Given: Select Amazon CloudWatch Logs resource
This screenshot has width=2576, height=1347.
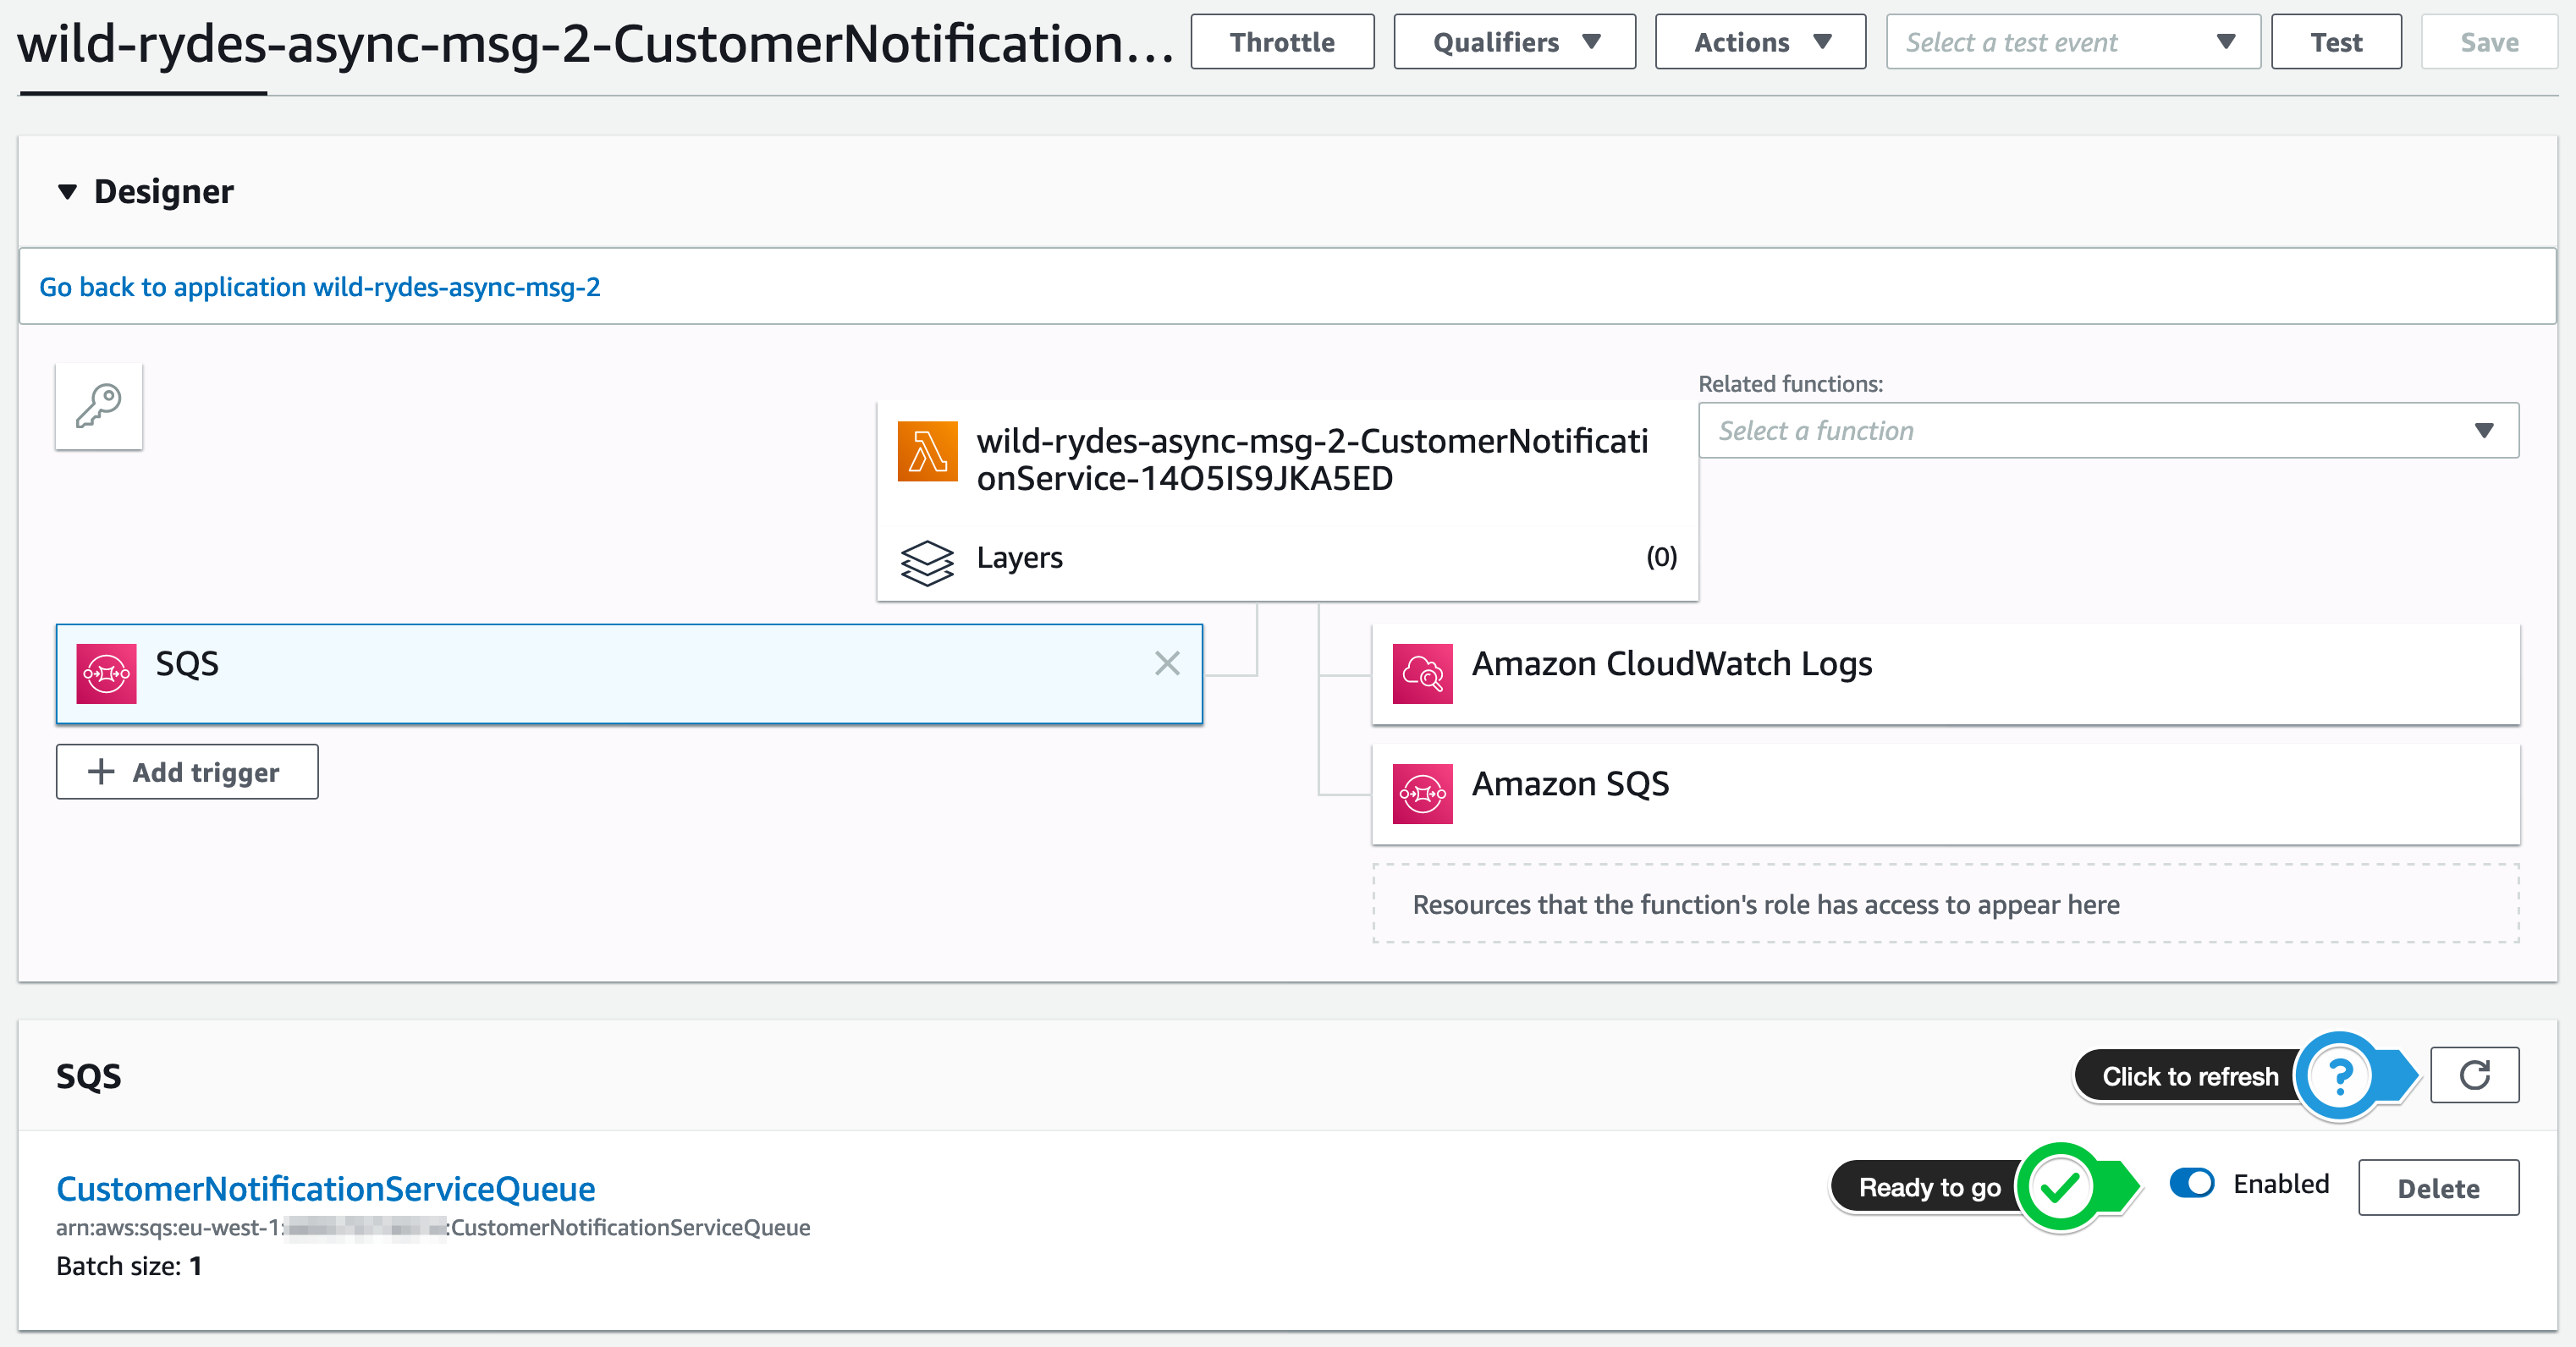Looking at the screenshot, I should pyautogui.click(x=1945, y=674).
